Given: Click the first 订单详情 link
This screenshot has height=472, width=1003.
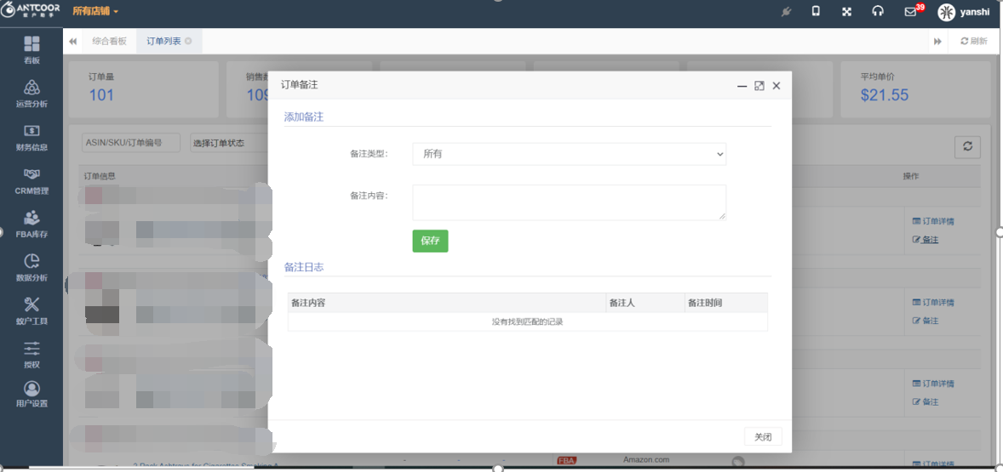Looking at the screenshot, I should pyautogui.click(x=933, y=221).
